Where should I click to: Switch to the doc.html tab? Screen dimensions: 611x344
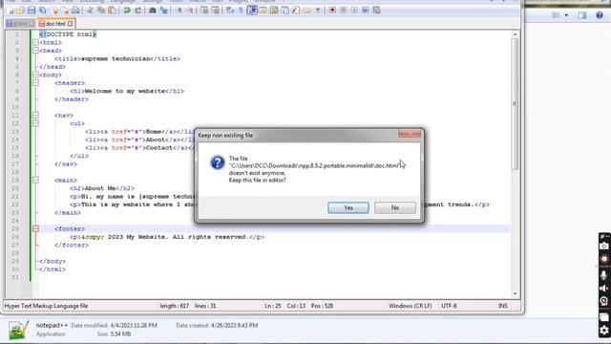55,24
